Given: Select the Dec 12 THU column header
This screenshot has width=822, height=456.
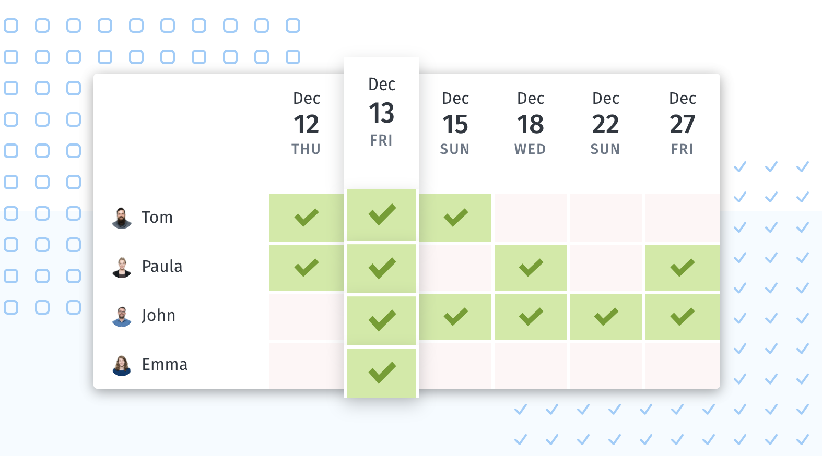Looking at the screenshot, I should pos(306,124).
